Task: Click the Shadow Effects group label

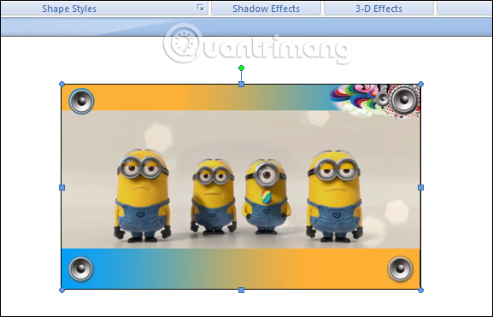Action: point(266,9)
